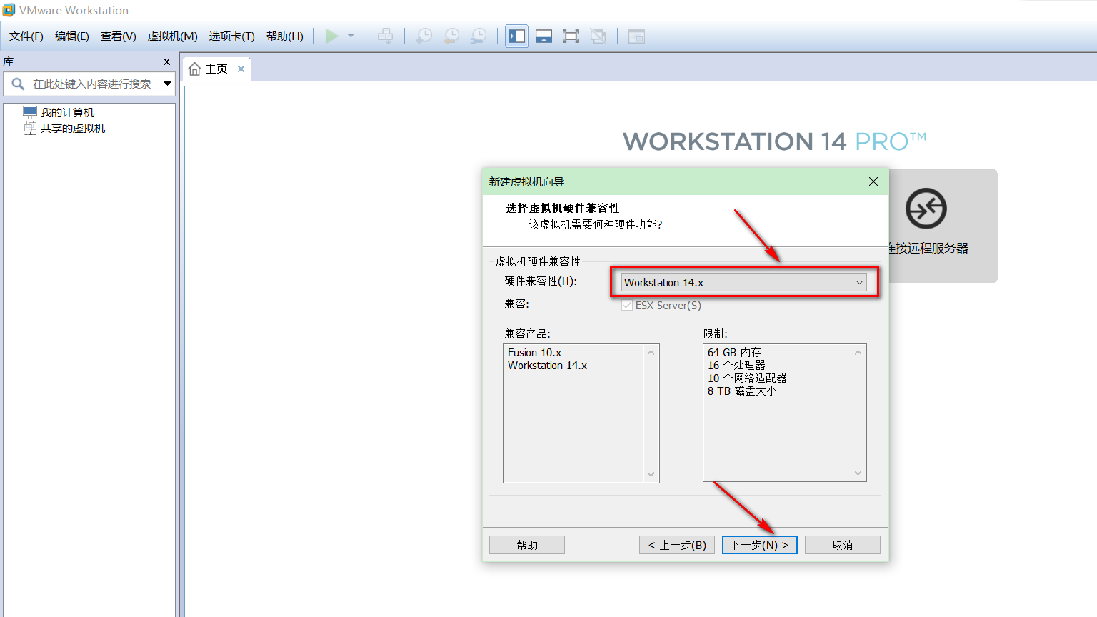Select the take snapshot clock icon
Viewport: 1097px width, 617px height.
(x=424, y=36)
